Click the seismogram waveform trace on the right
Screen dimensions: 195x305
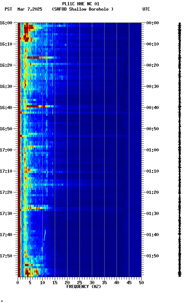pos(179,150)
